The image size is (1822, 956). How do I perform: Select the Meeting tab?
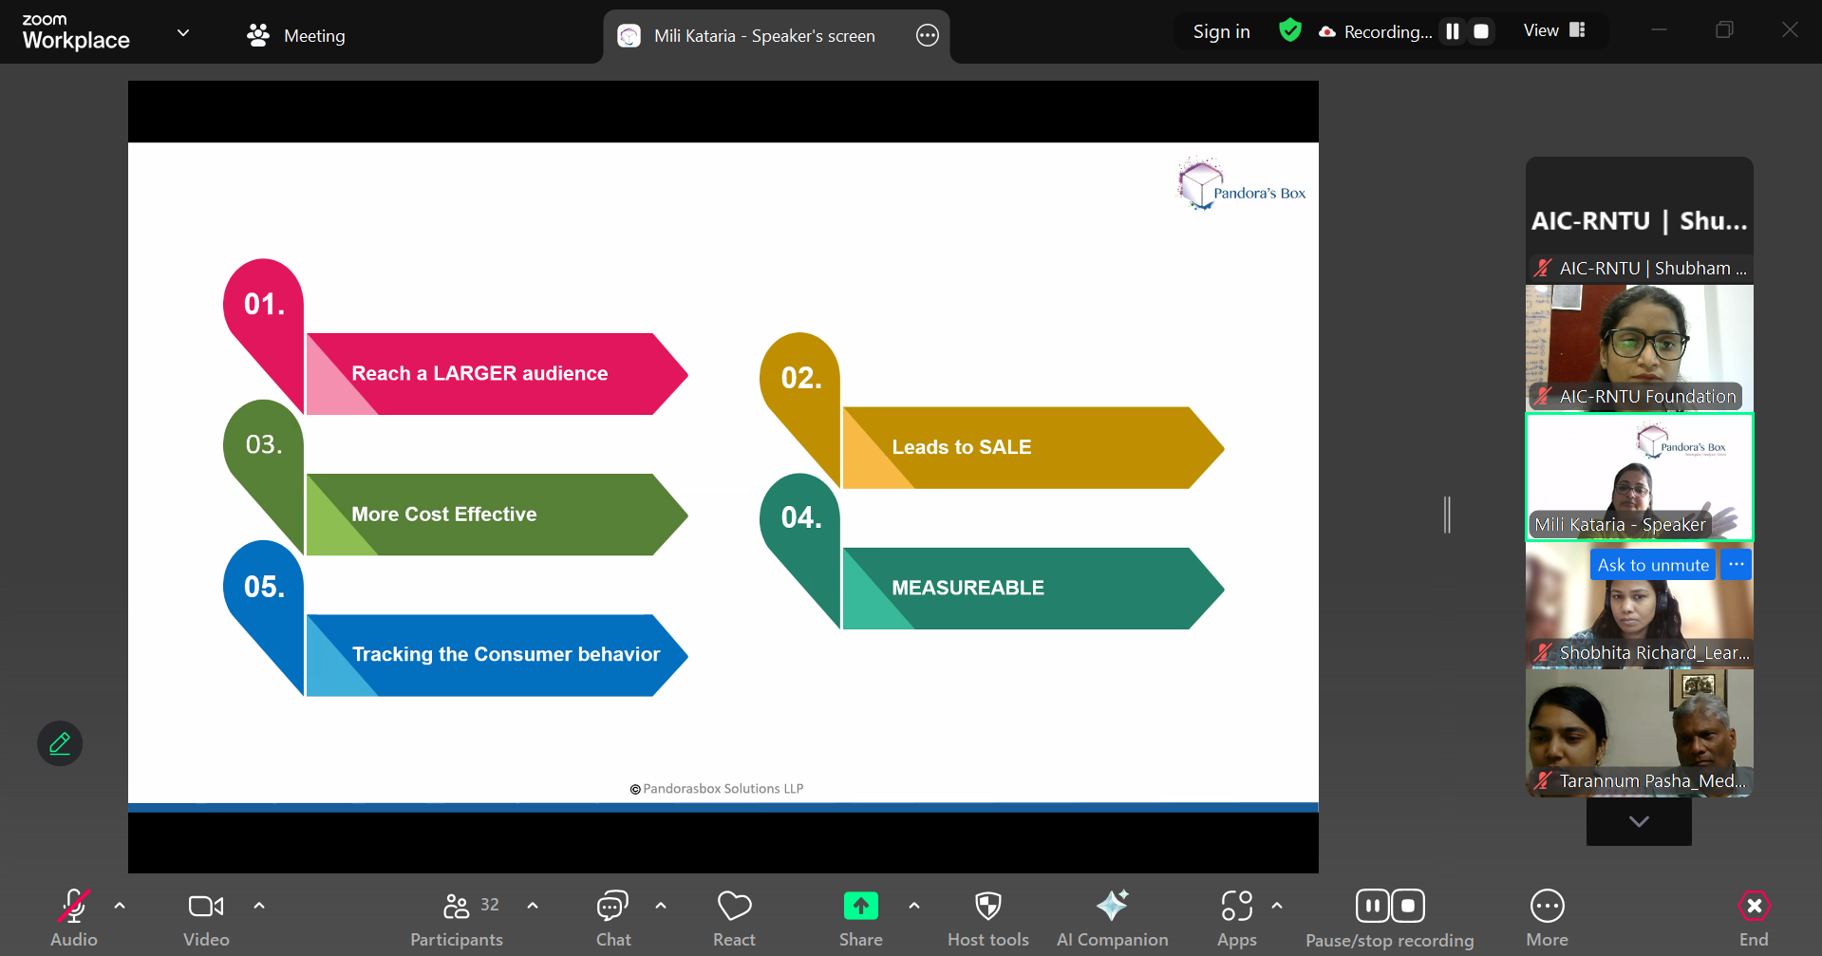(296, 35)
